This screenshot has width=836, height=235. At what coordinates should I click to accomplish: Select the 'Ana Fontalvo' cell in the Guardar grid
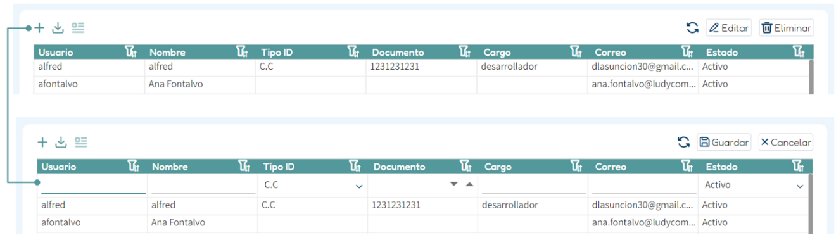(x=203, y=223)
